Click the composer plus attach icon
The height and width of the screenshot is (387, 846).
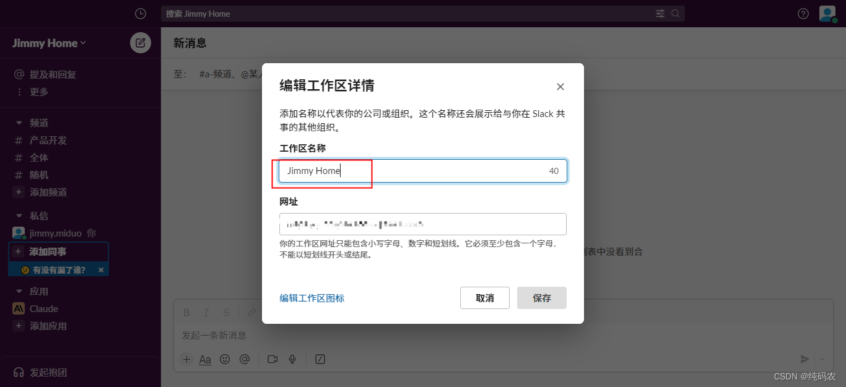[x=186, y=359]
